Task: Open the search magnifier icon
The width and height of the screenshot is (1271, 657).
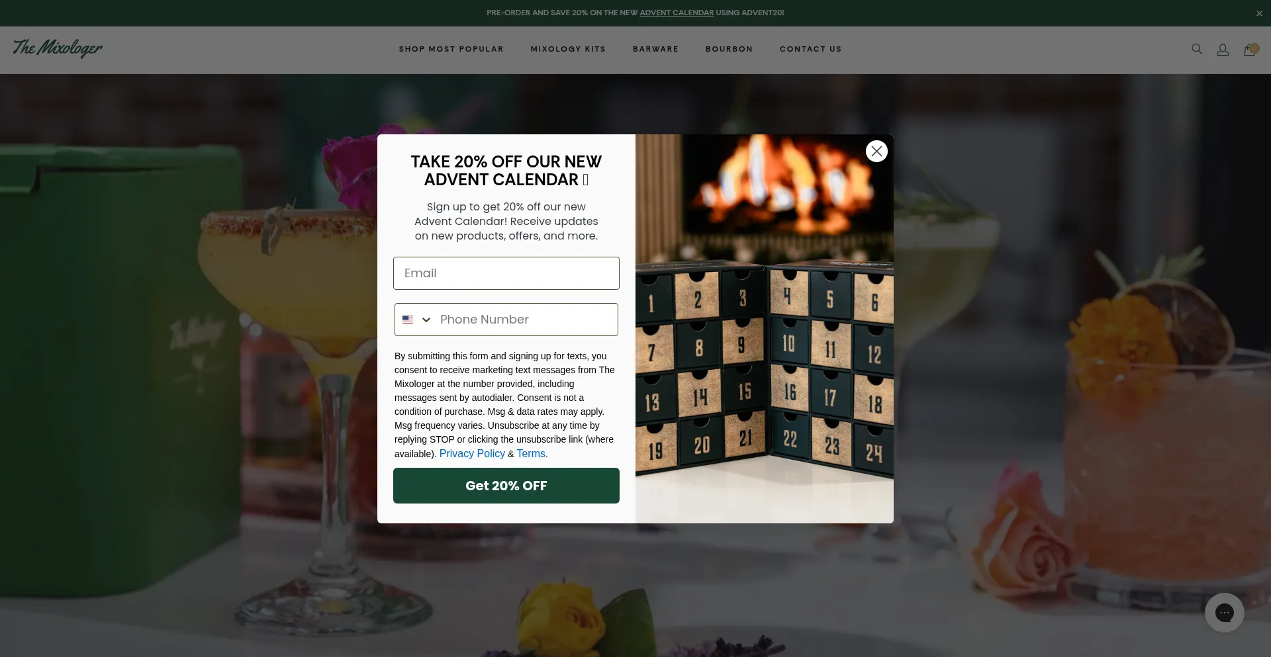Action: coord(1197,49)
